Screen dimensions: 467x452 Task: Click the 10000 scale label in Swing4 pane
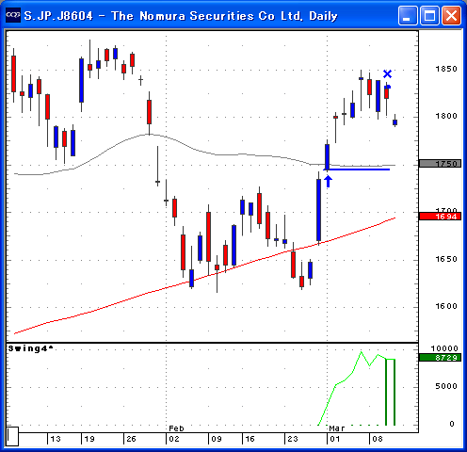coord(444,348)
